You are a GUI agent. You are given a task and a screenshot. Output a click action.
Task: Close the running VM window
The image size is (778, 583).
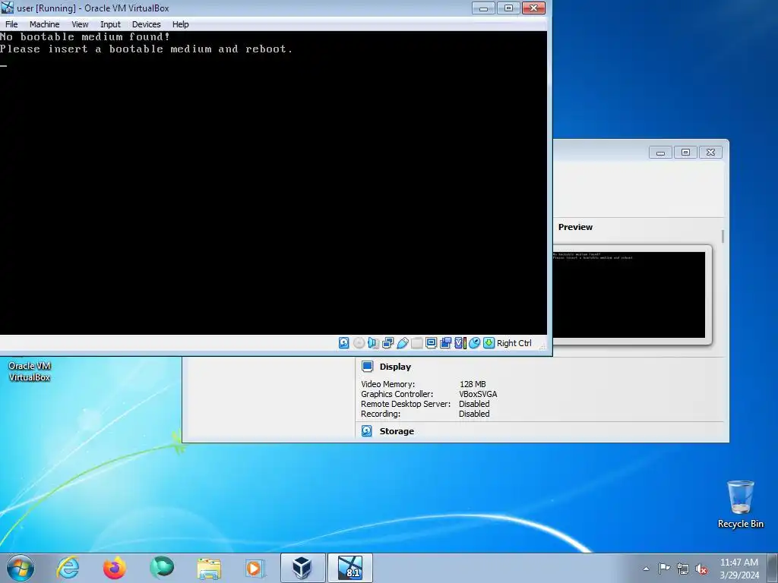533,8
